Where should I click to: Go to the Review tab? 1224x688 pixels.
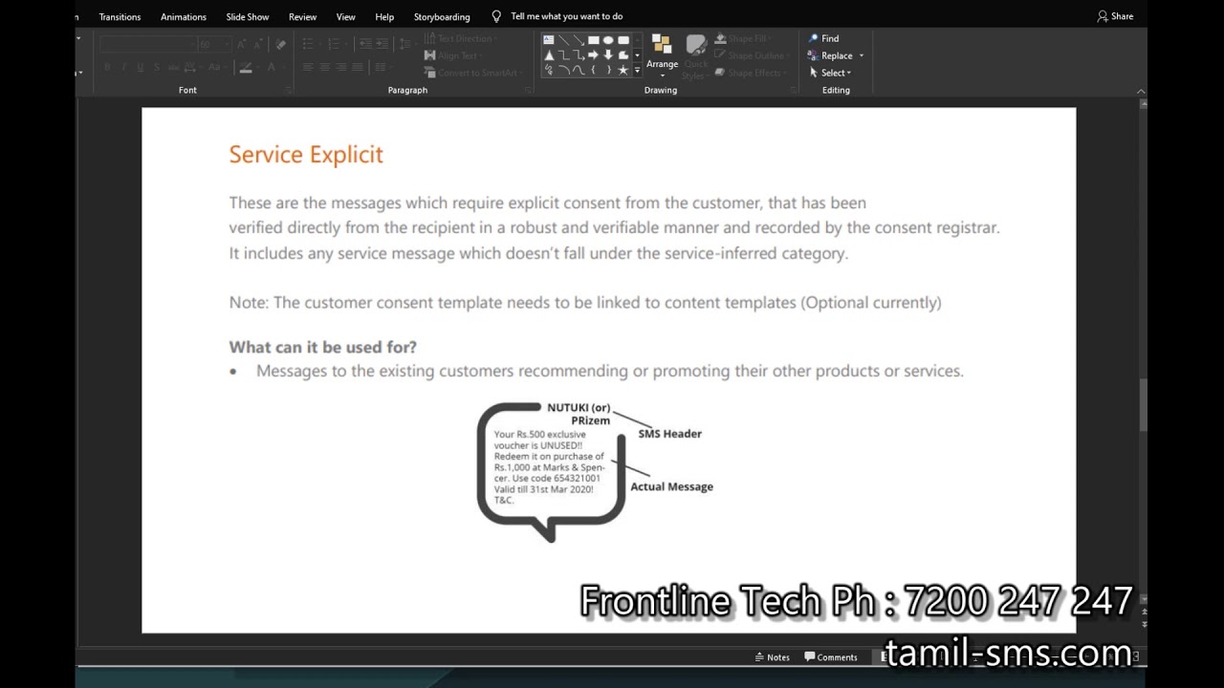303,16
